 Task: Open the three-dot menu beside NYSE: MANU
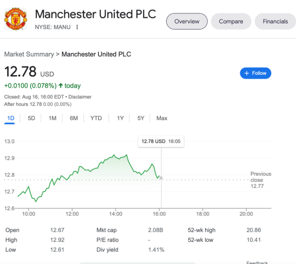click(x=77, y=27)
